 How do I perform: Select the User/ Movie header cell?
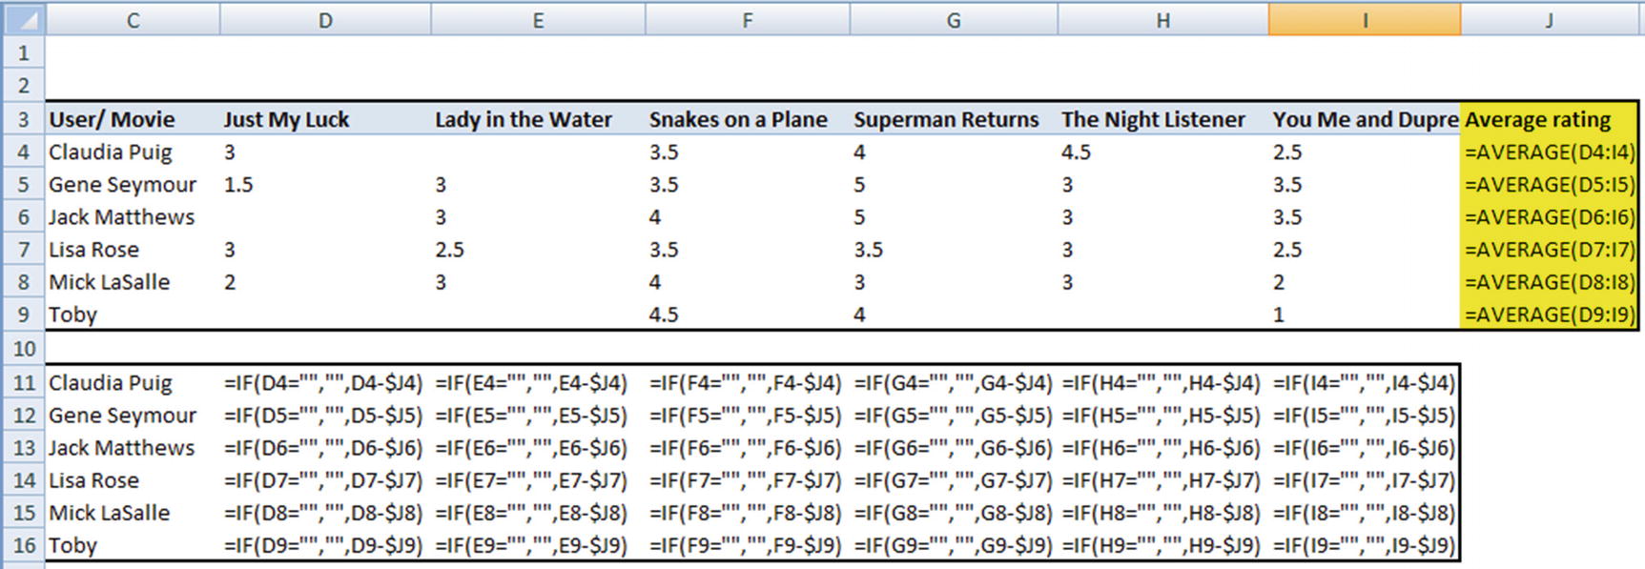(x=133, y=120)
